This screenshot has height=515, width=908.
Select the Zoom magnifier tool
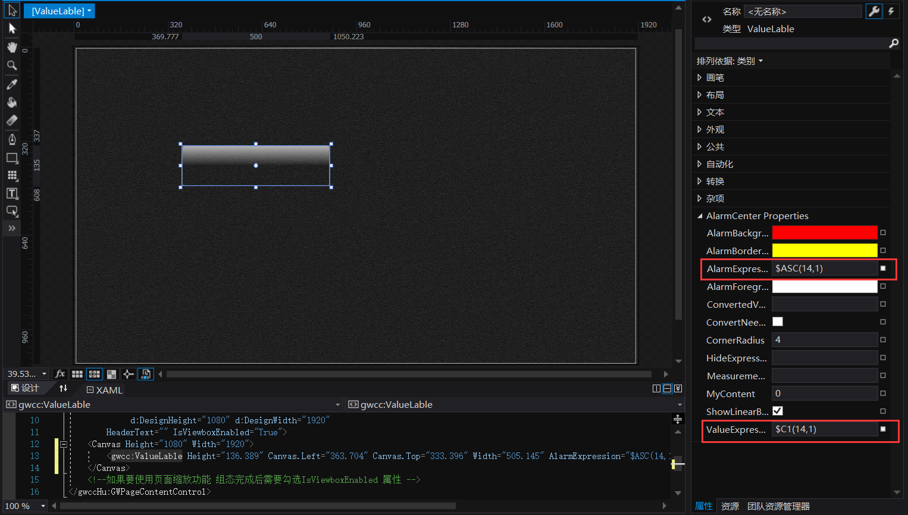pyautogui.click(x=12, y=65)
